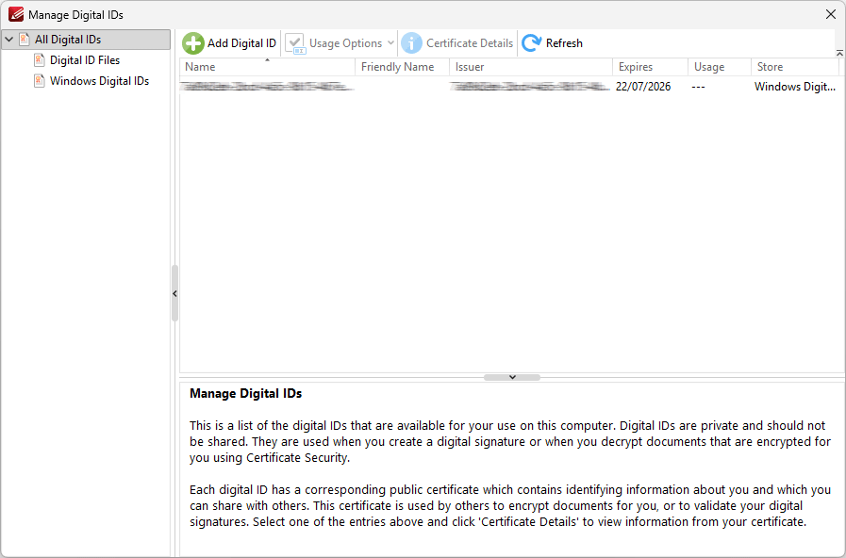Viewport: 846px width, 558px height.
Task: Select Windows Digital IDs in the tree
Action: click(99, 81)
